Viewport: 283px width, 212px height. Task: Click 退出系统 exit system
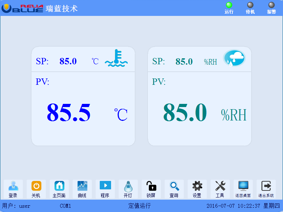click(266, 189)
